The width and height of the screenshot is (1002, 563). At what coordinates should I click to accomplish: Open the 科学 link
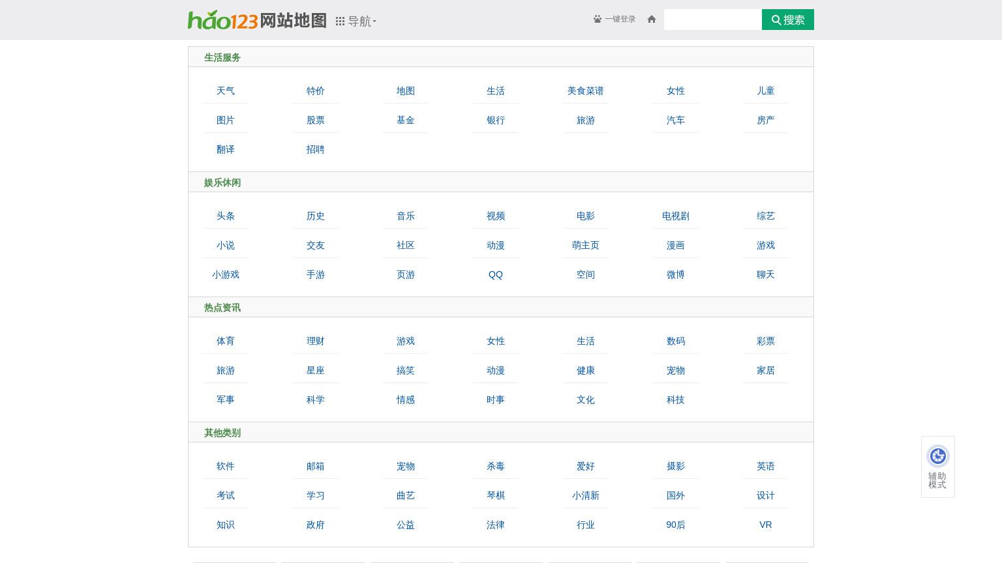316,399
